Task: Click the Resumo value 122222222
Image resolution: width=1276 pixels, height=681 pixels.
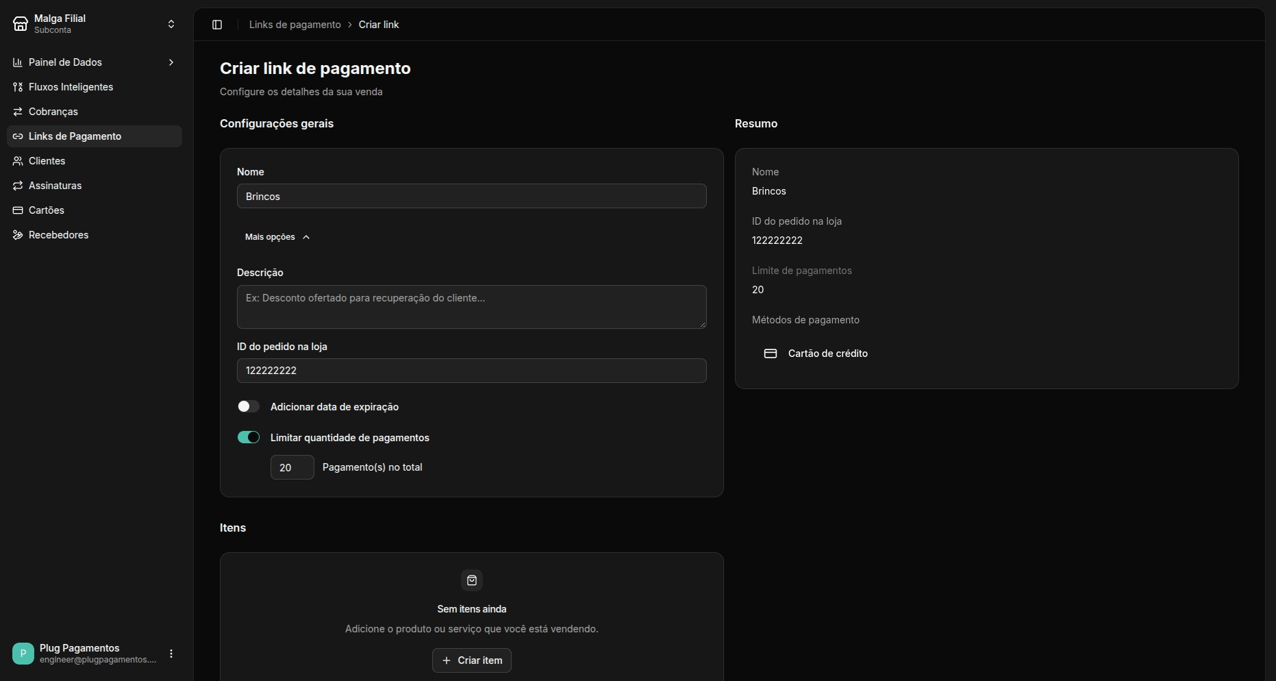Action: (777, 240)
